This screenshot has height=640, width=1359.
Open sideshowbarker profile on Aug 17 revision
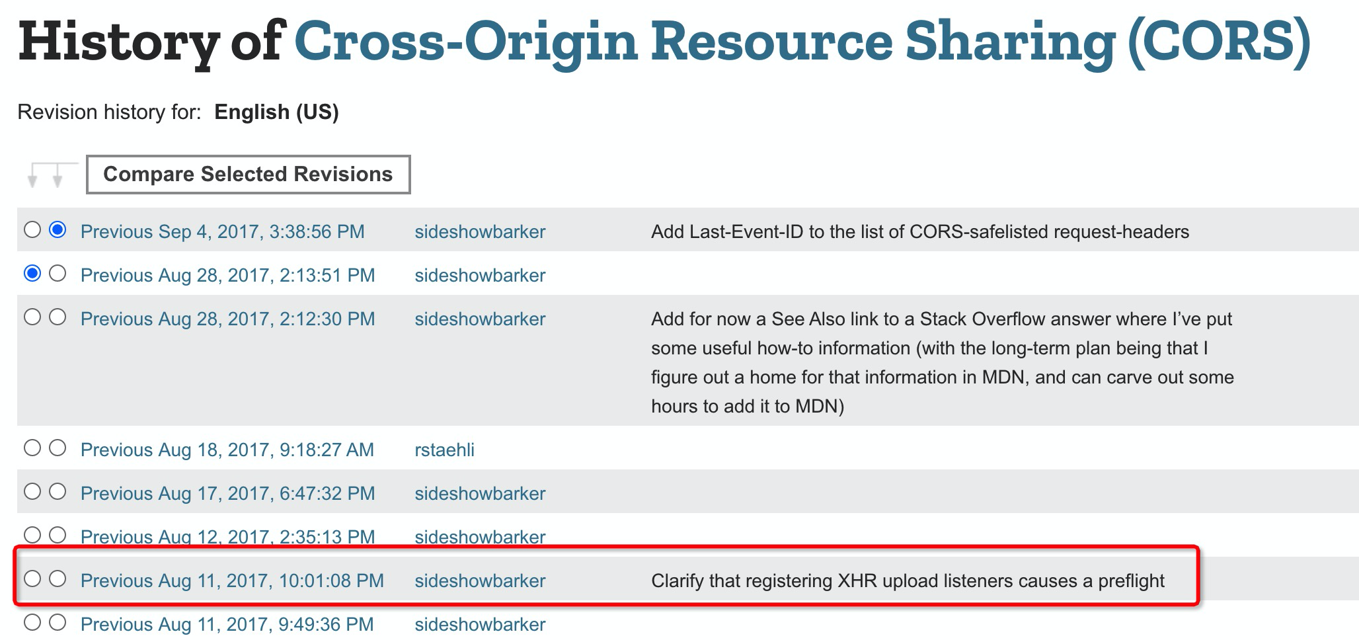480,493
